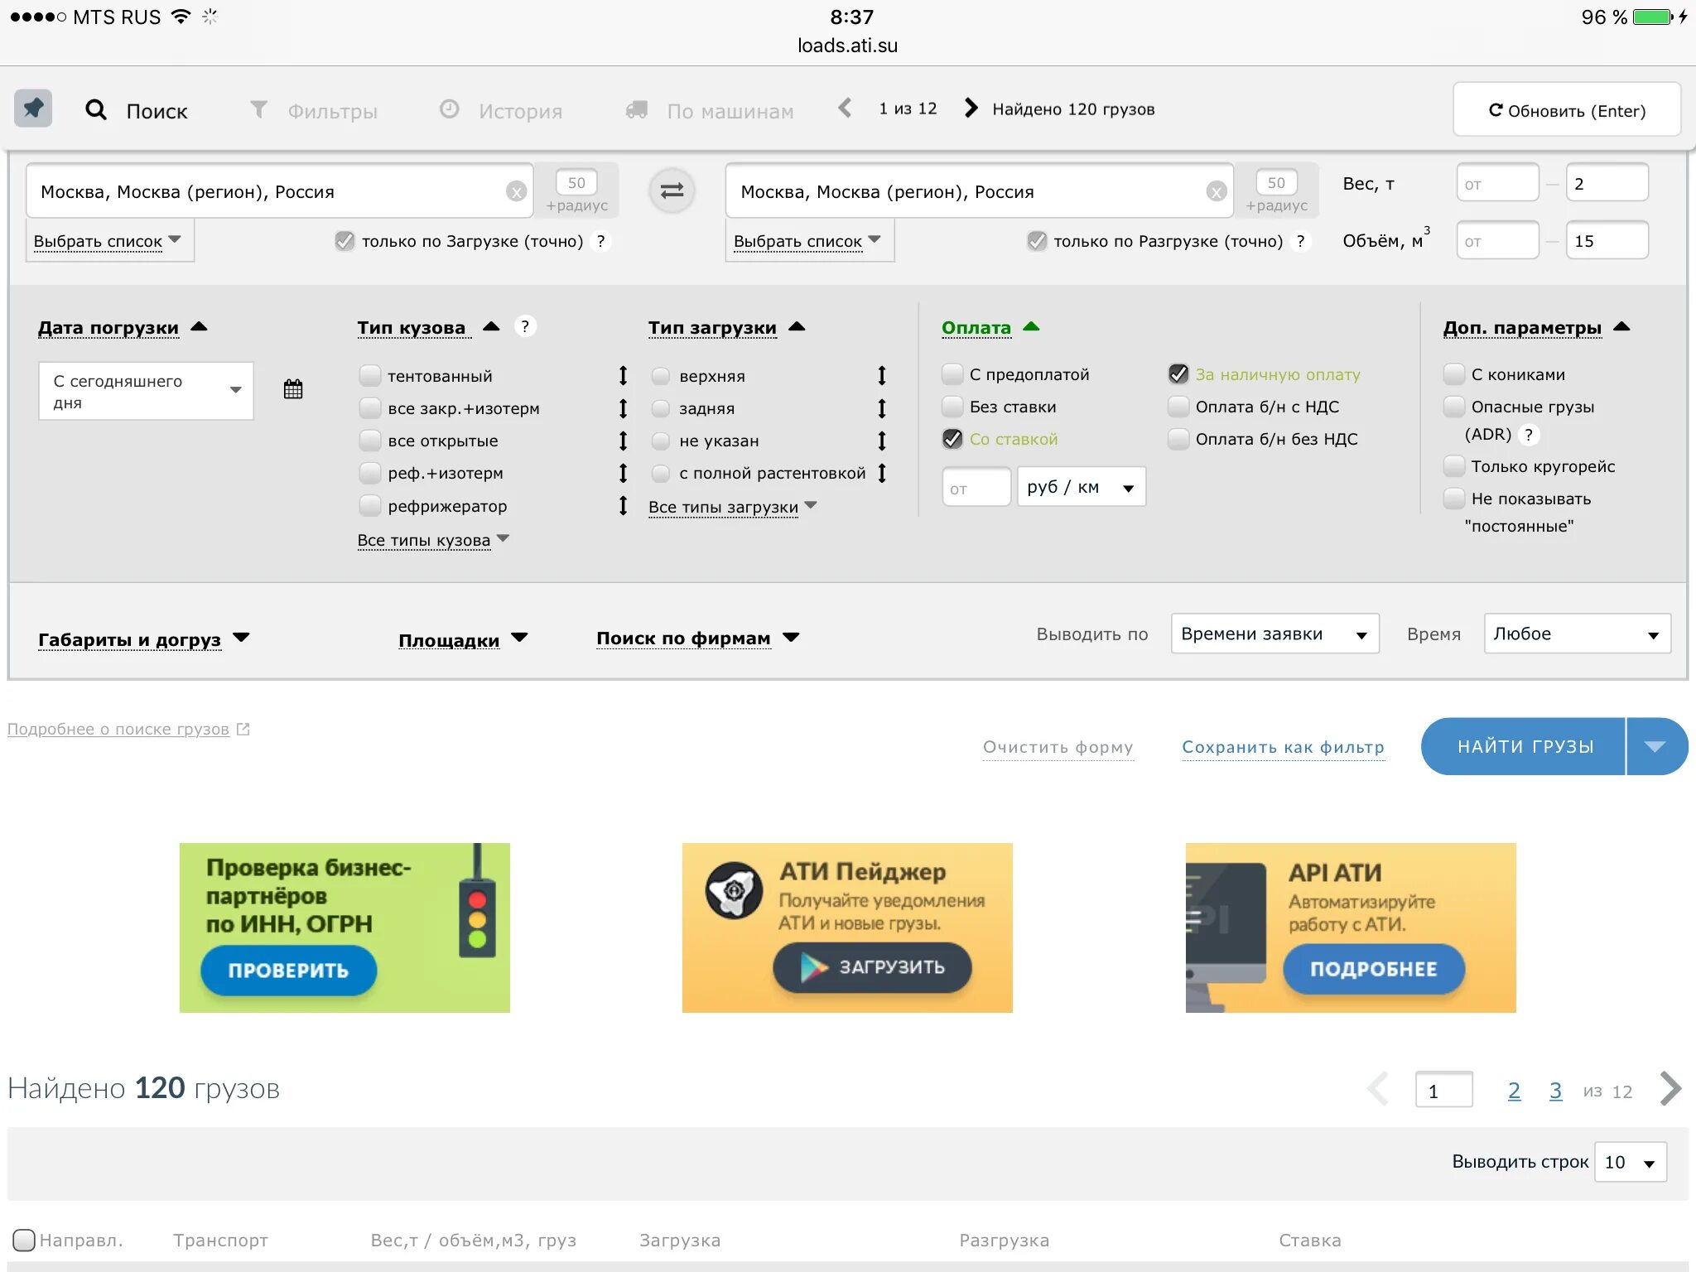This screenshot has height=1272, width=1696.
Task: Click the pin icon in toolbar
Action: tap(33, 108)
